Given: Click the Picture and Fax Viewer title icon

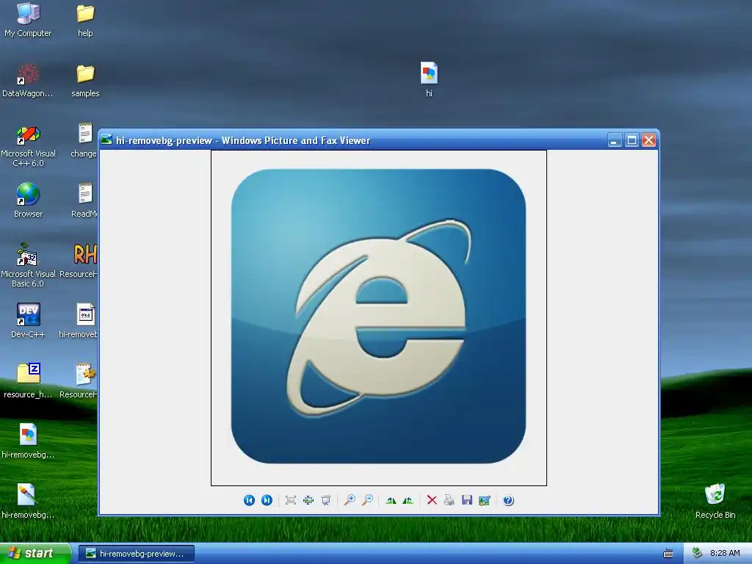Looking at the screenshot, I should [x=106, y=140].
